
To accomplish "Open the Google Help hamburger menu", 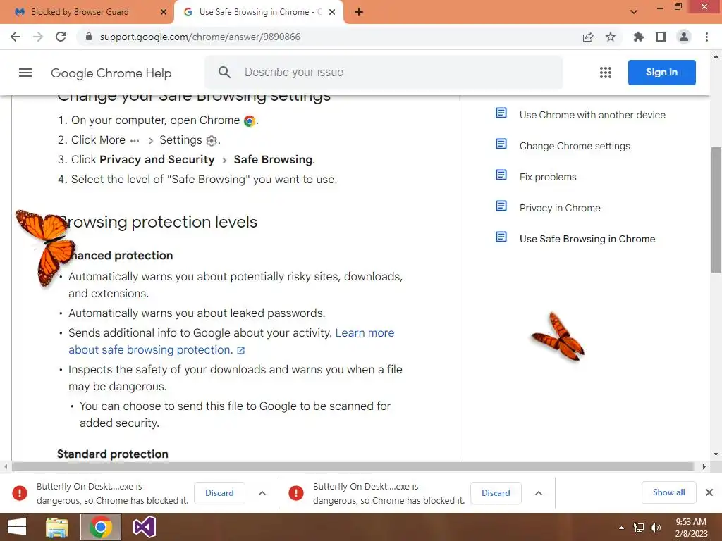I will tap(25, 73).
